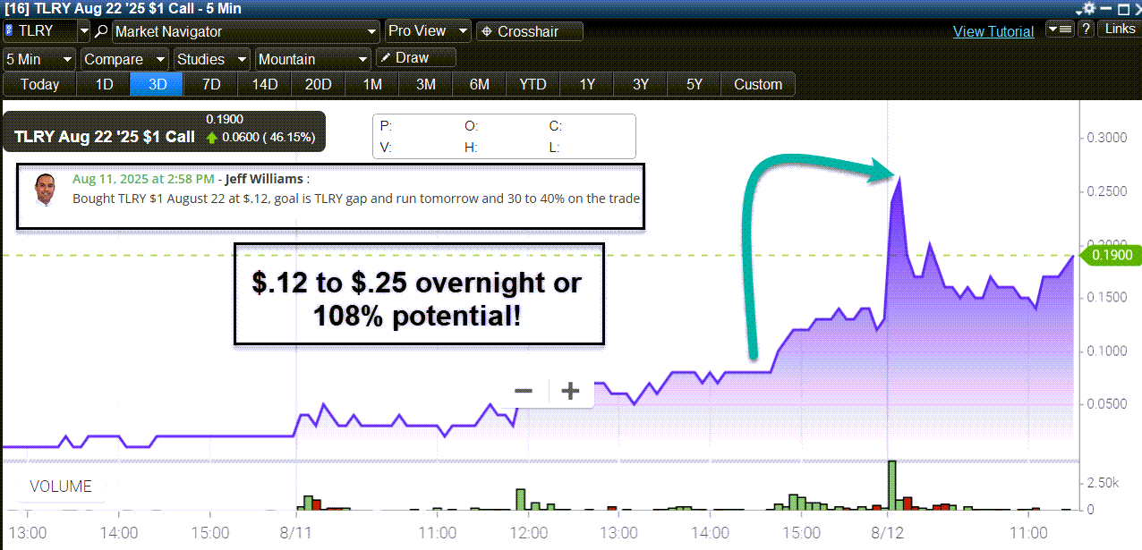The image size is (1142, 550).
Task: Switch to the 6M range
Action: 480,84
